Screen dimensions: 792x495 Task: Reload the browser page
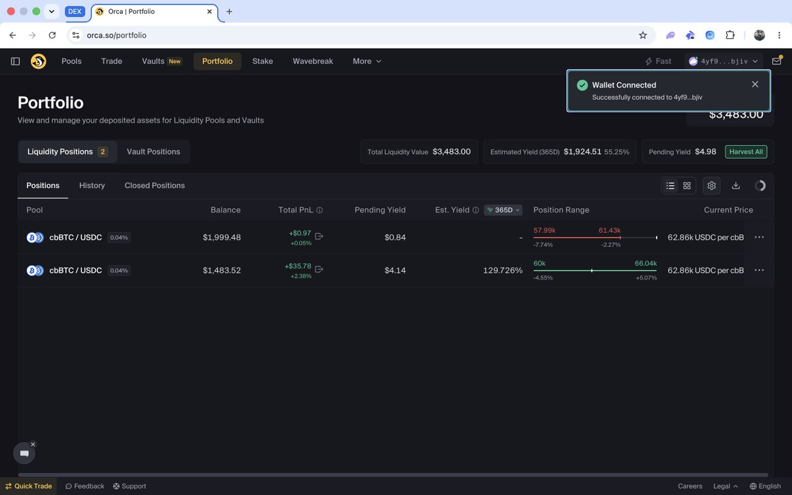pyautogui.click(x=52, y=35)
